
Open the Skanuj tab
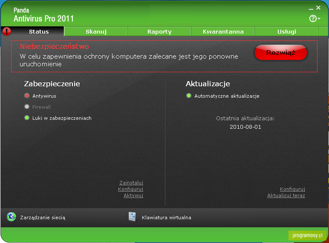(96, 31)
